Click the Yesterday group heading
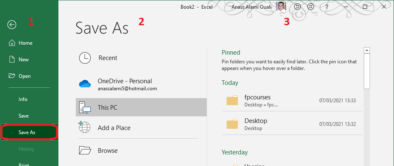The width and height of the screenshot is (394, 166). click(x=234, y=152)
